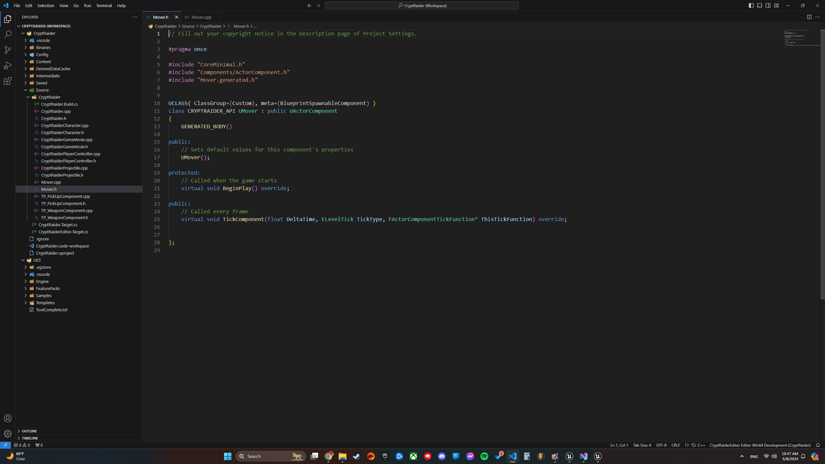This screenshot has width=825, height=464.
Task: Open the Source Control view
Action: pos(7,50)
